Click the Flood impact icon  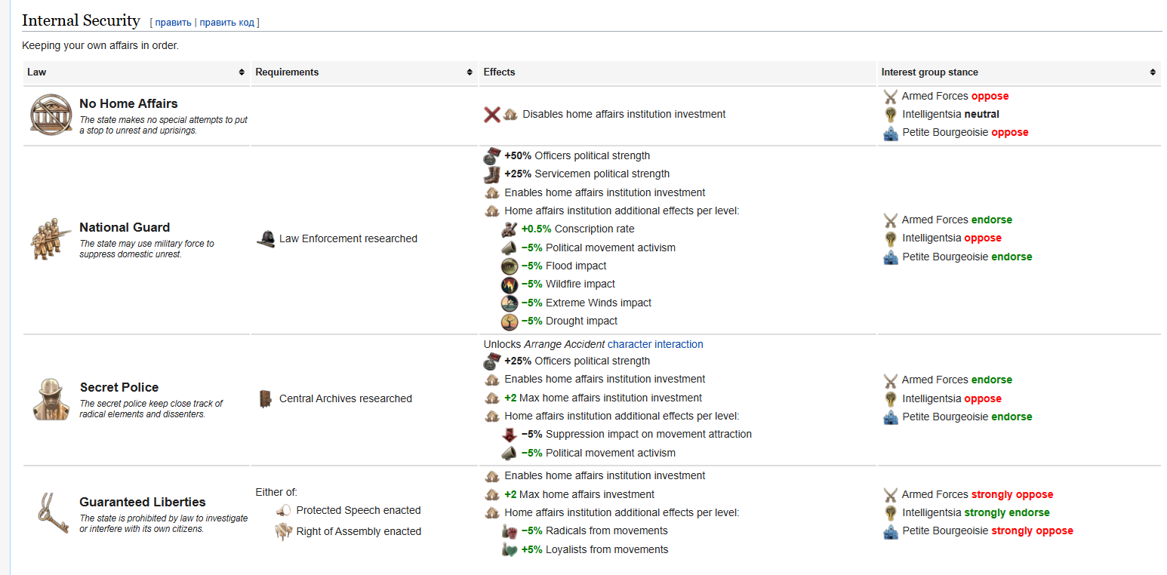(510, 266)
